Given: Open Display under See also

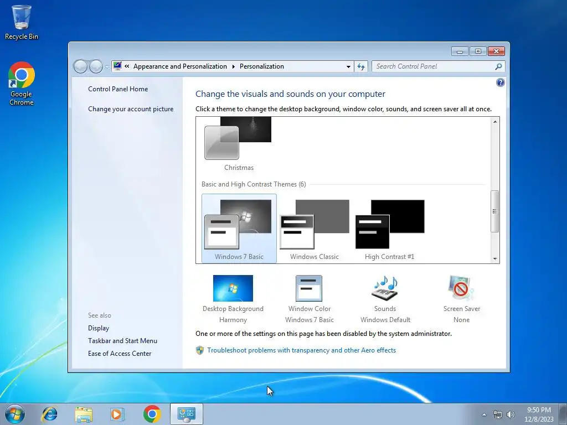Looking at the screenshot, I should (99, 328).
